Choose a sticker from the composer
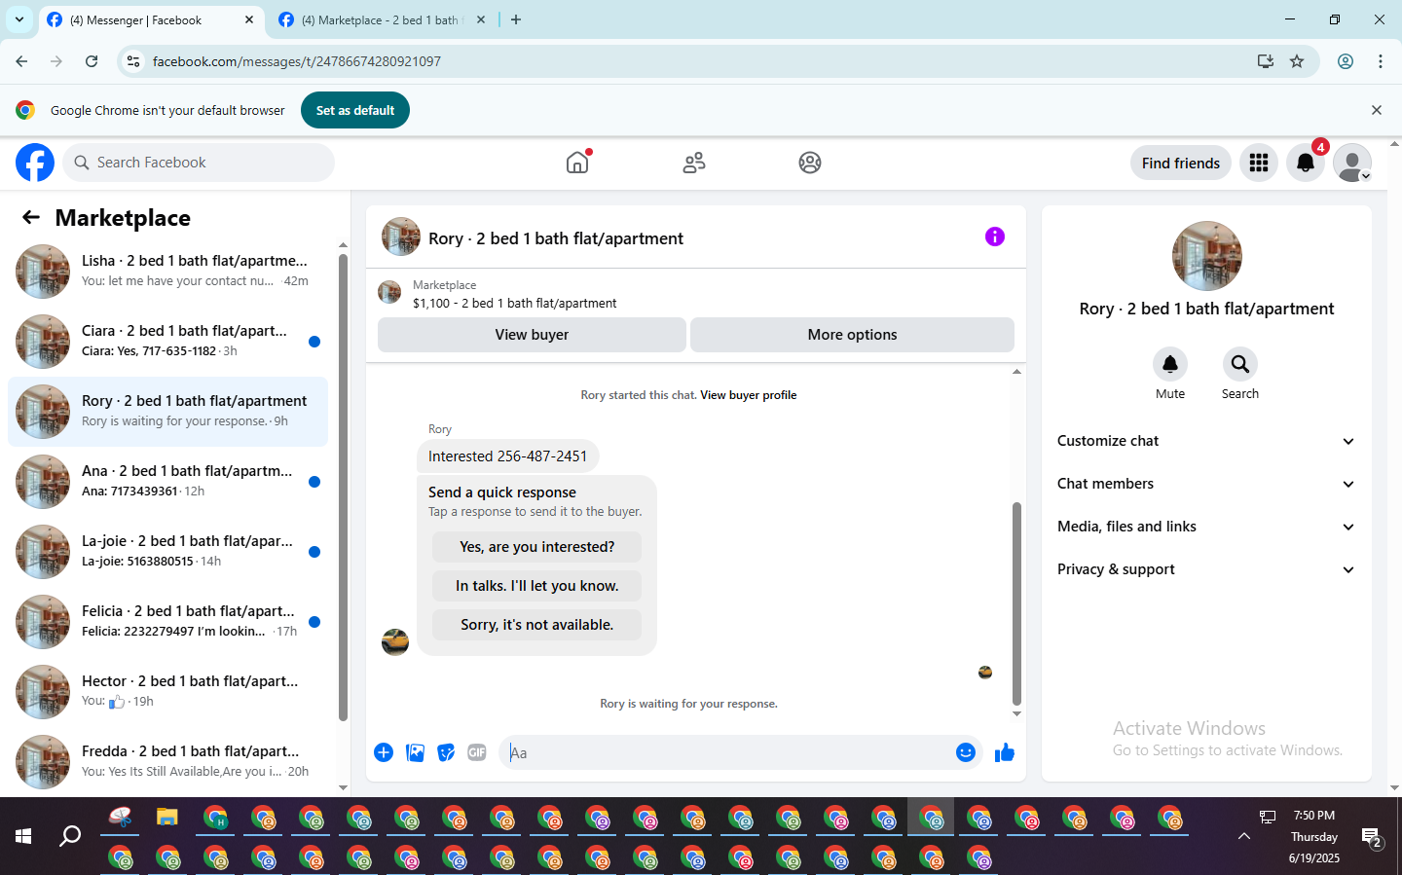Image resolution: width=1402 pixels, height=875 pixels. coord(446,752)
